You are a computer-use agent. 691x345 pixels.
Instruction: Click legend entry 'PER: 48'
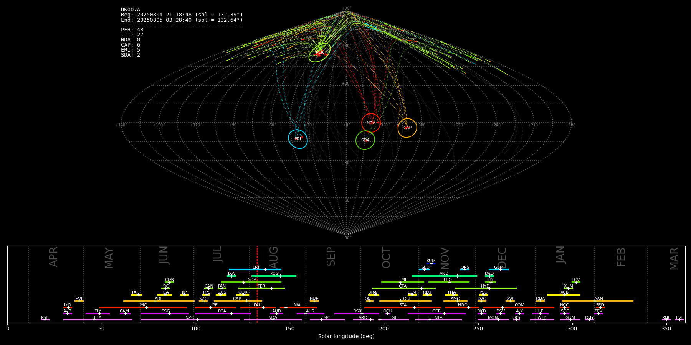click(x=132, y=30)
